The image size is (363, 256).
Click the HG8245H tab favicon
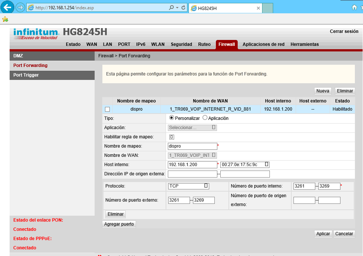pyautogui.click(x=194, y=7)
